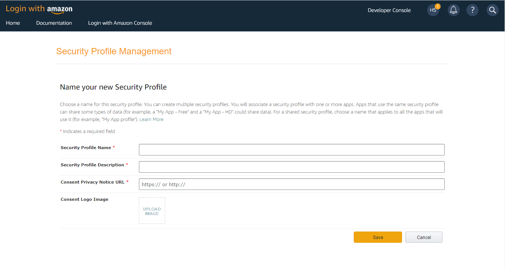Go to the Home menu item

pos(13,23)
